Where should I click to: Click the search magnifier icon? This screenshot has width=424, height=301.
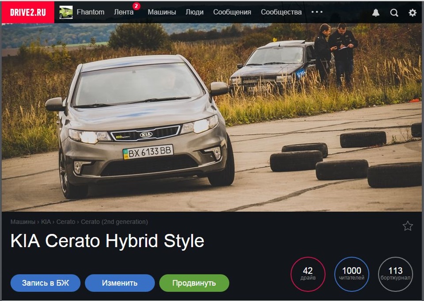coord(394,13)
